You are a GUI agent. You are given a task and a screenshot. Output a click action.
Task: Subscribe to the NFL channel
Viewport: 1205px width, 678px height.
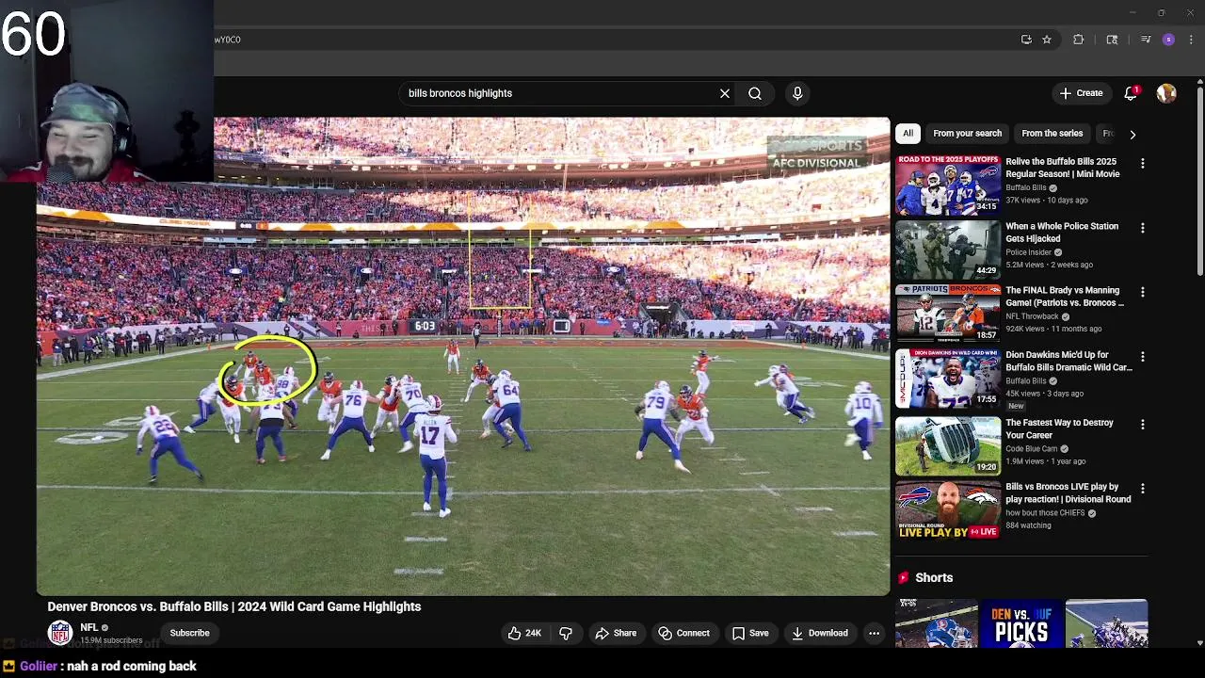[189, 633]
